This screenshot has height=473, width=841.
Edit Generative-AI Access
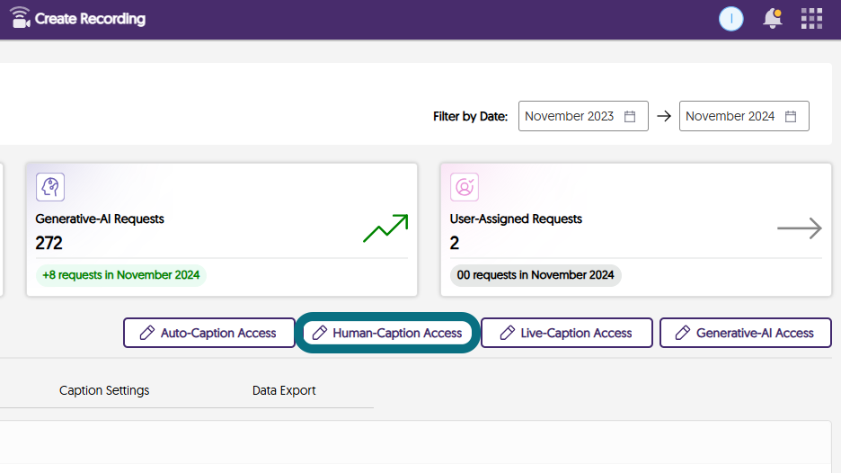(746, 333)
